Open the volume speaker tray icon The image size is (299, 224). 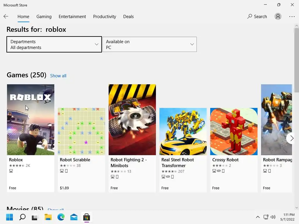pyautogui.click(x=273, y=217)
